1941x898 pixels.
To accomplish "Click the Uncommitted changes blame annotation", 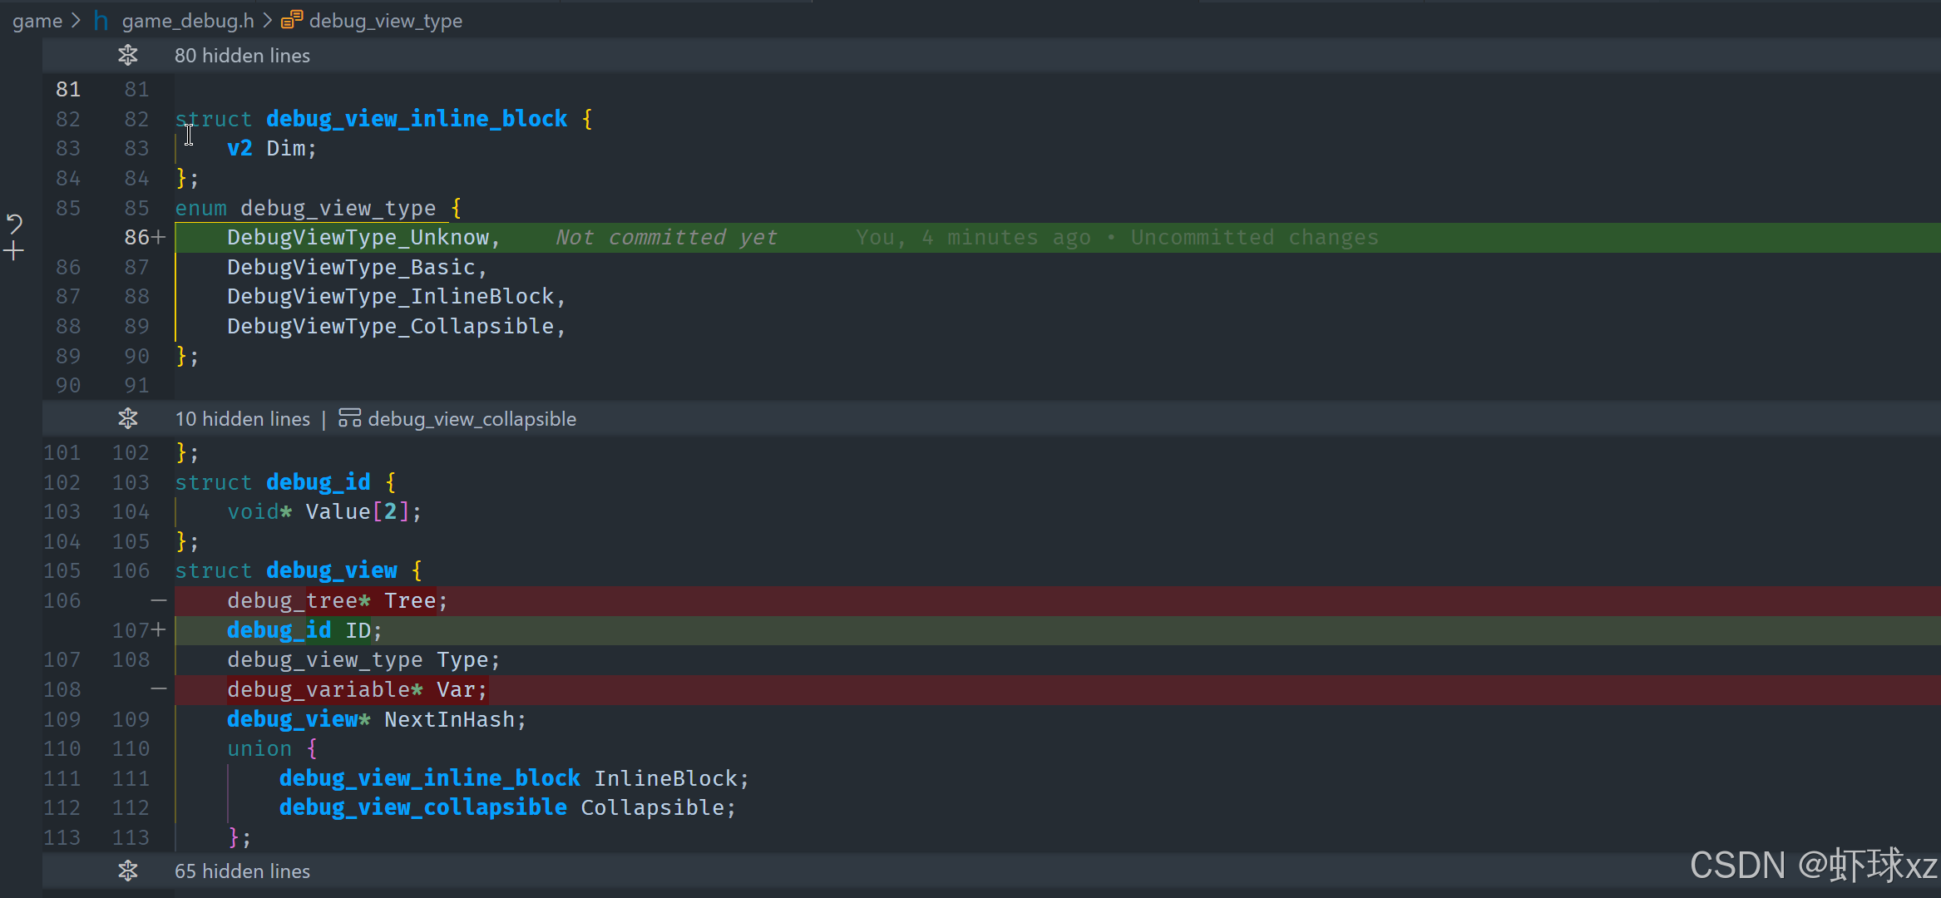I will pos(1254,238).
